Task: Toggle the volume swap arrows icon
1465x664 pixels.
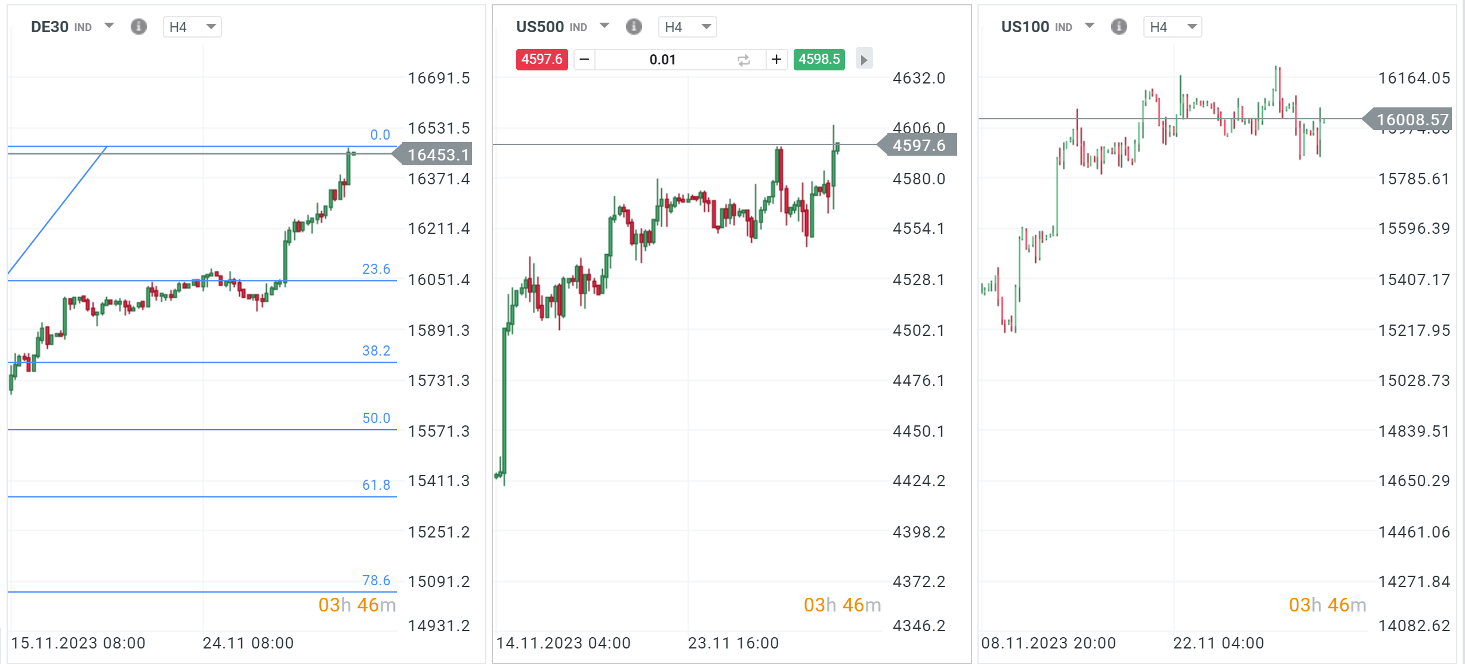Action: pyautogui.click(x=744, y=60)
